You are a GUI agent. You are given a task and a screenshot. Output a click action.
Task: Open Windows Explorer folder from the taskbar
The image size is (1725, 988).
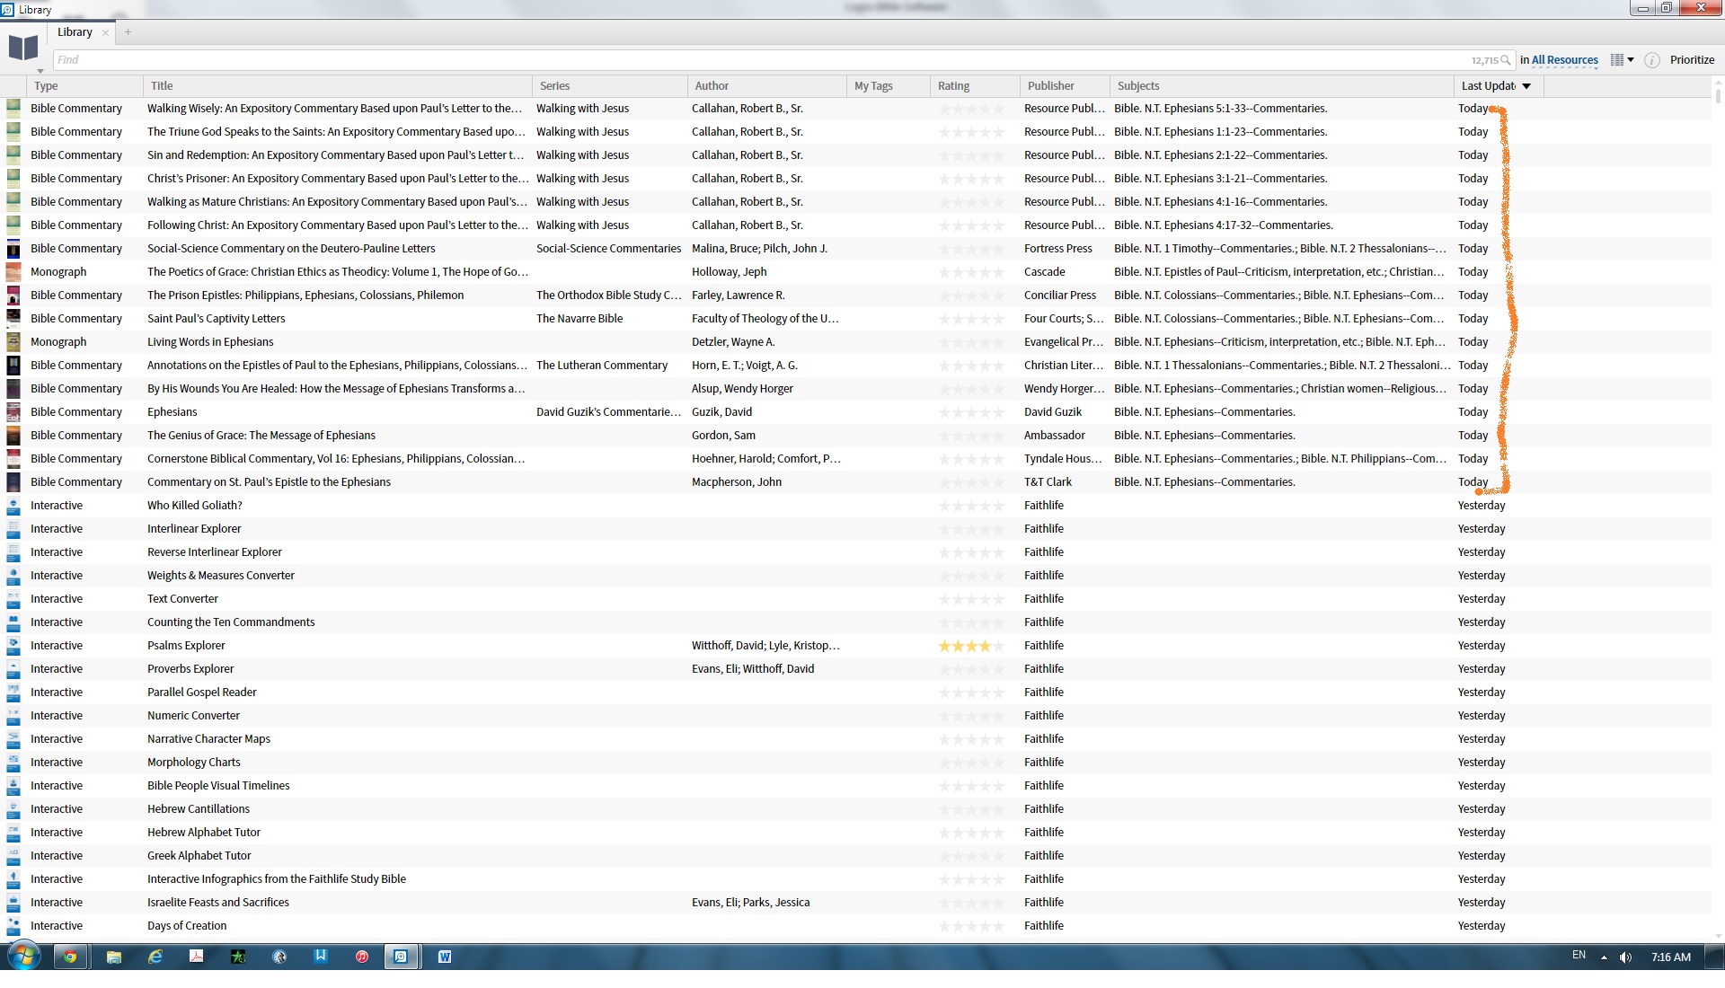[x=114, y=957]
